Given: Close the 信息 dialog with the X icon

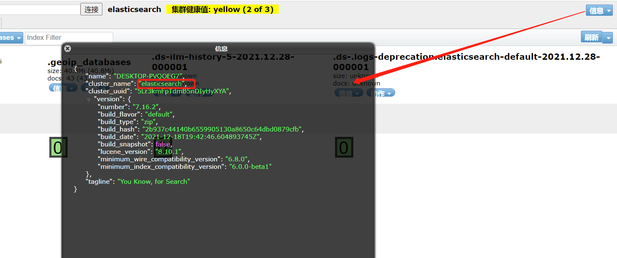Looking at the screenshot, I should tap(68, 49).
